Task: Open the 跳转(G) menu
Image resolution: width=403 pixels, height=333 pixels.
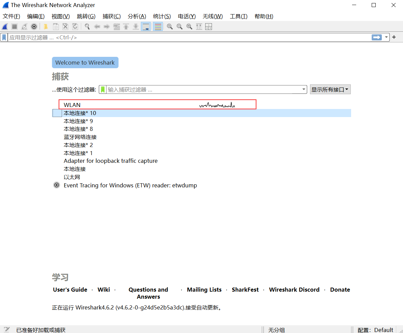Action: tap(86, 16)
